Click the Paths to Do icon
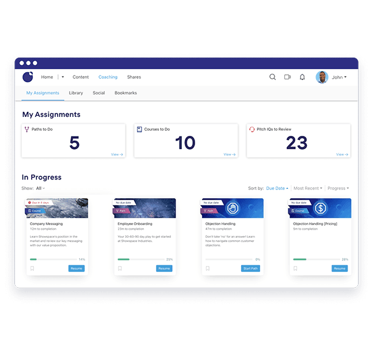 pyautogui.click(x=26, y=130)
